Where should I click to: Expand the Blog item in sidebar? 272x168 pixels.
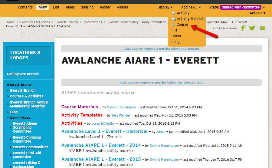(8, 112)
